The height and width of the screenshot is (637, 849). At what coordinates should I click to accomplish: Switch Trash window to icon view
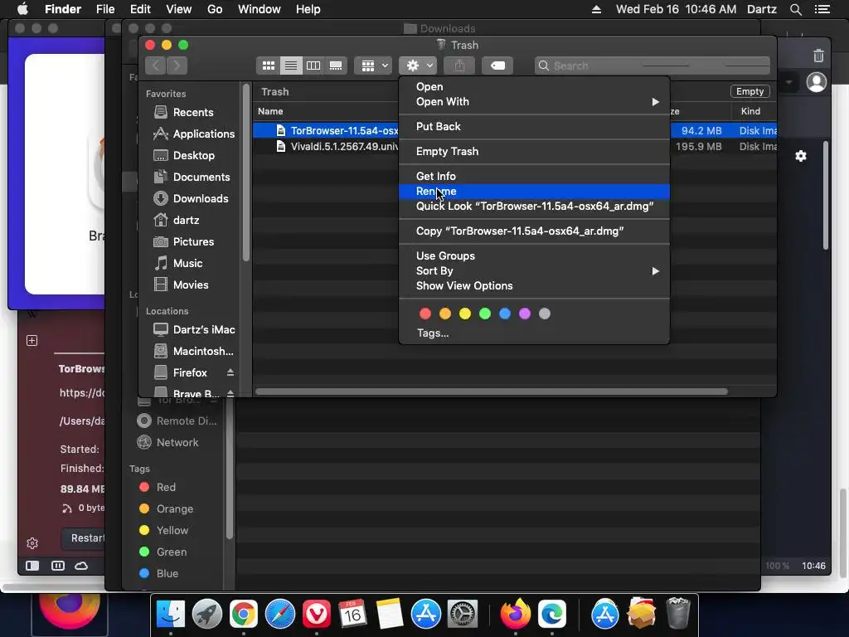(x=268, y=66)
